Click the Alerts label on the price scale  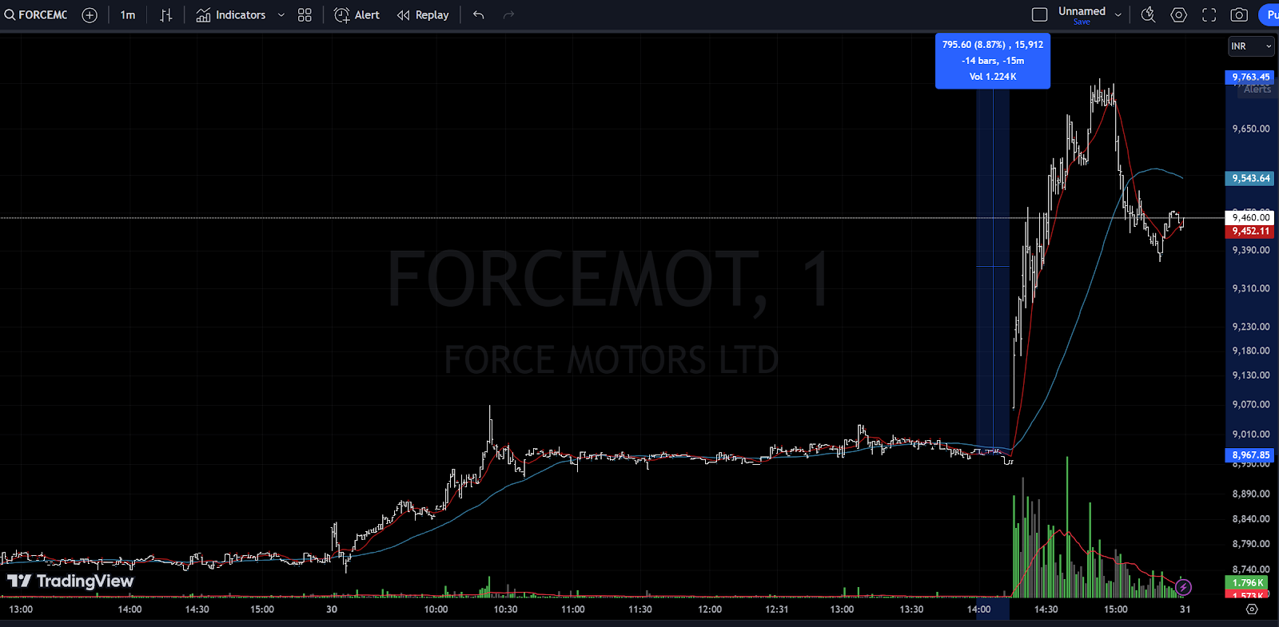point(1257,89)
